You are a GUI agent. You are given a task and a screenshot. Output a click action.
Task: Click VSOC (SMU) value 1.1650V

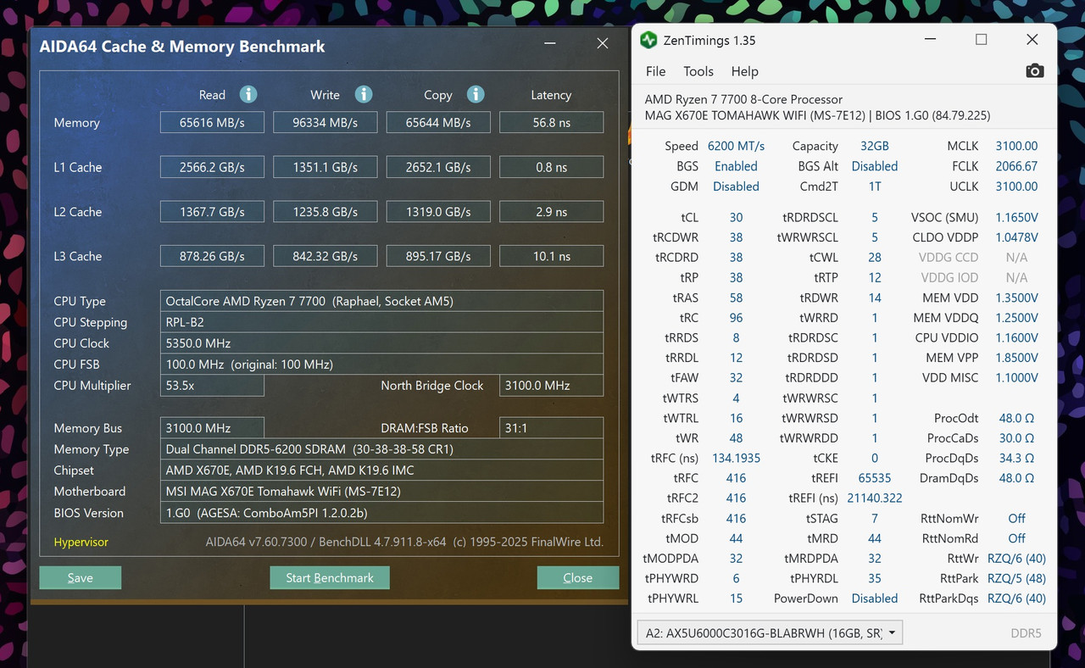pyautogui.click(x=1016, y=217)
